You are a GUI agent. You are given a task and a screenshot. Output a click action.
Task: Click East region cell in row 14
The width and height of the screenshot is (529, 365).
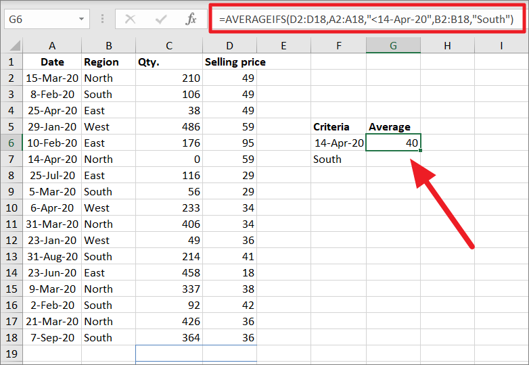coord(109,272)
